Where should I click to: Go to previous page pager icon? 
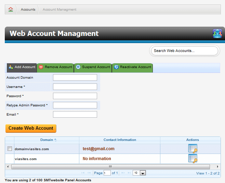pyautogui.click(x=89, y=173)
